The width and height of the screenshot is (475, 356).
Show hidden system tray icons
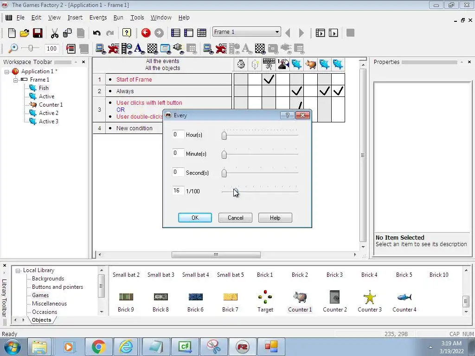430,347
